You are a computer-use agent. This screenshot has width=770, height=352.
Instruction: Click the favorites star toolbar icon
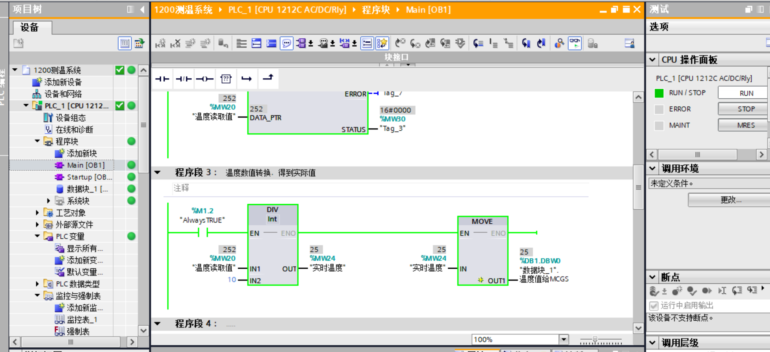coord(382,43)
